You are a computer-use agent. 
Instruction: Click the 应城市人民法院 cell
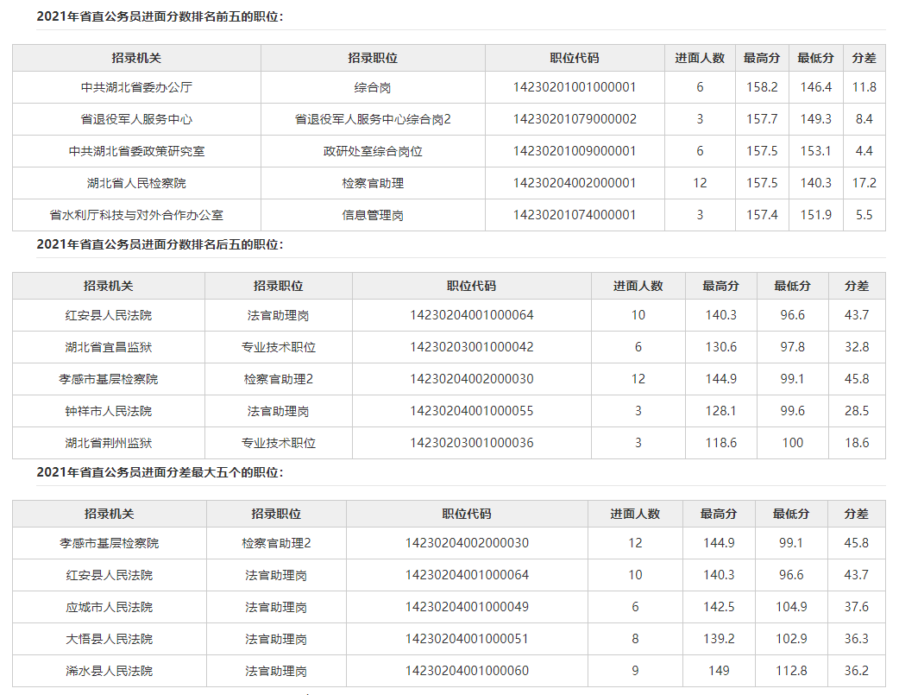click(x=109, y=607)
